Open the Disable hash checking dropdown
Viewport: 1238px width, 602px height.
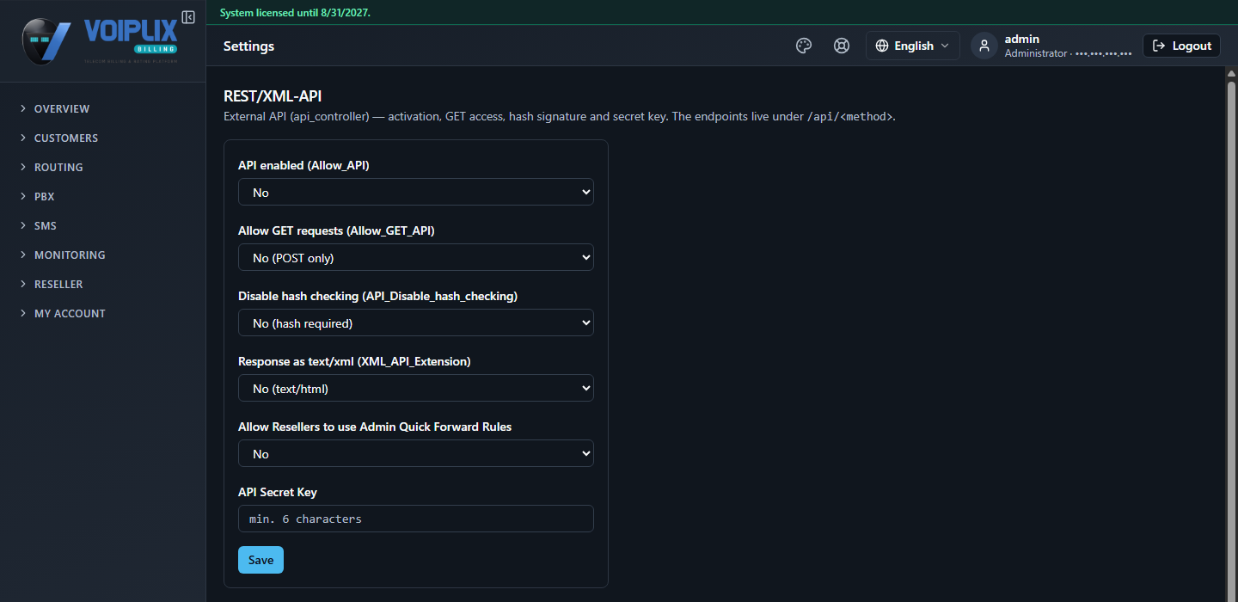pyautogui.click(x=416, y=322)
